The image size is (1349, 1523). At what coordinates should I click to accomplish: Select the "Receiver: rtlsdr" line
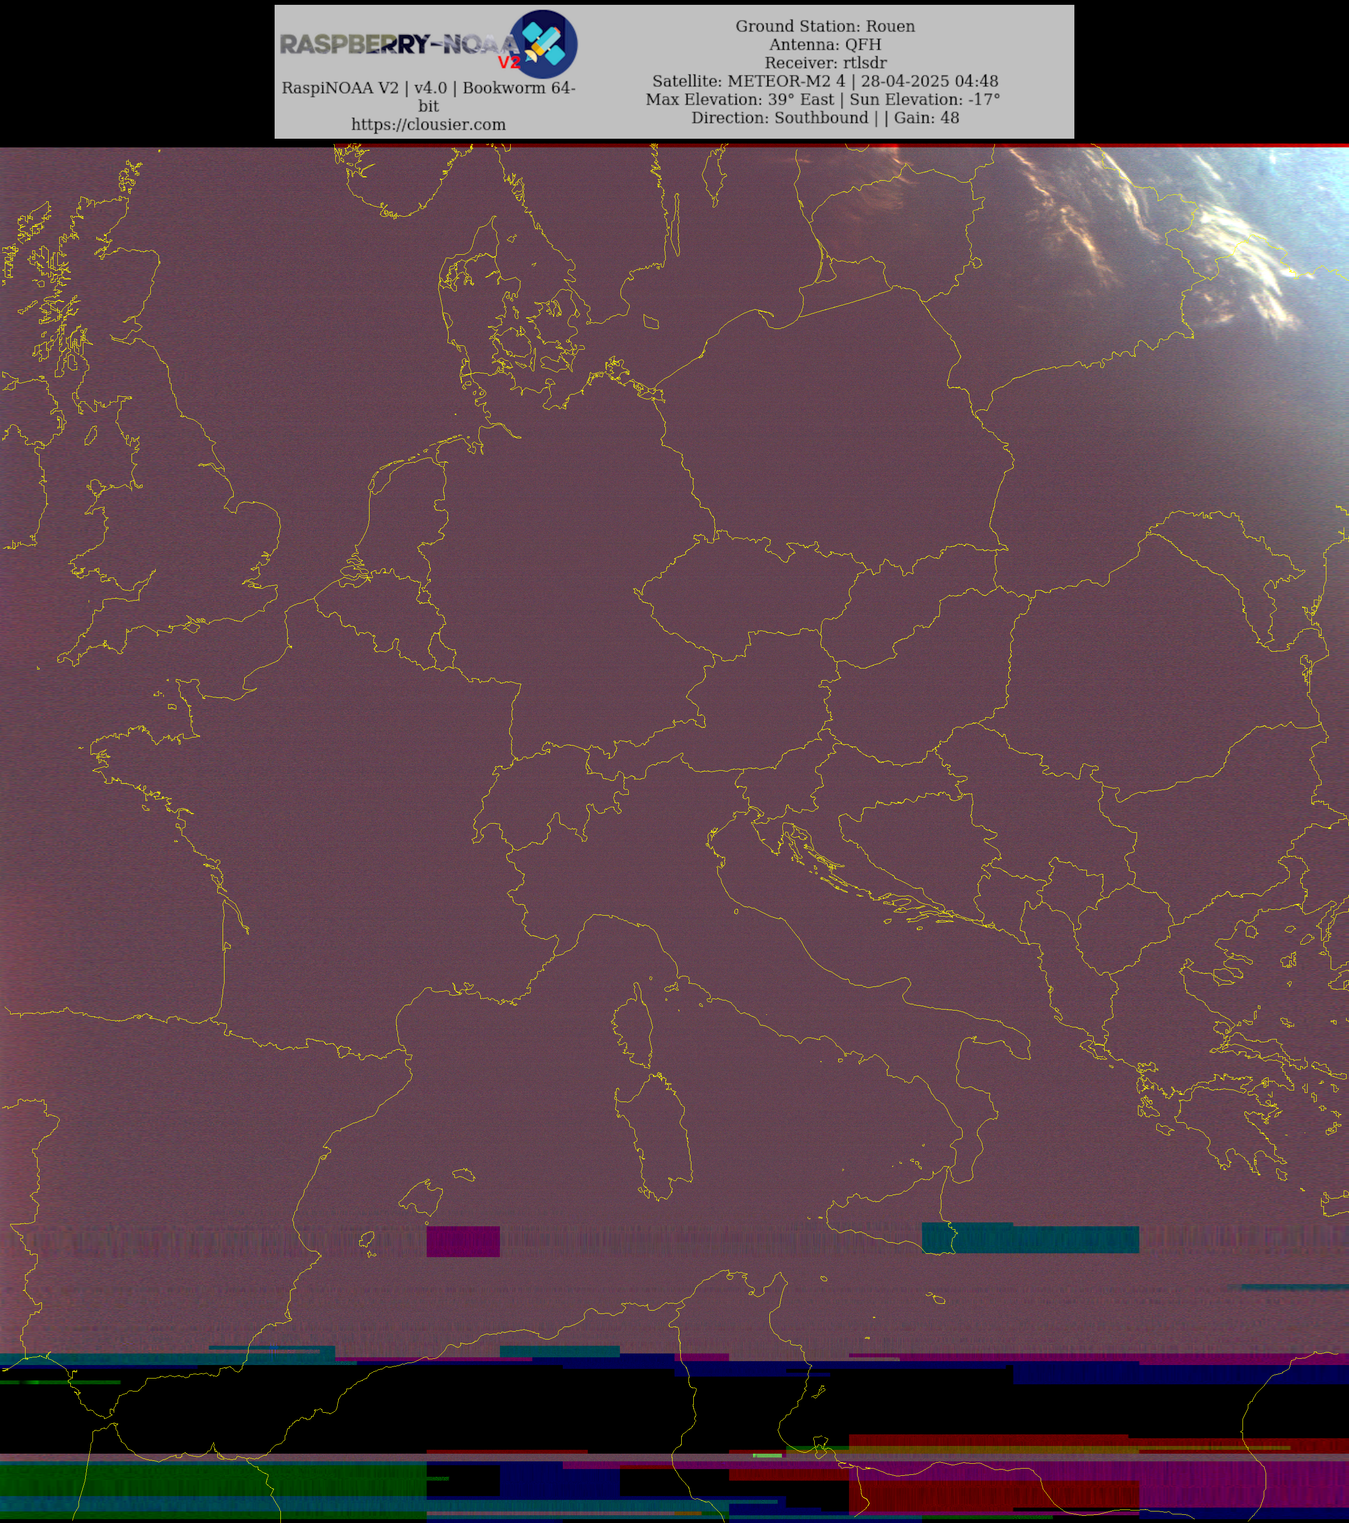825,63
